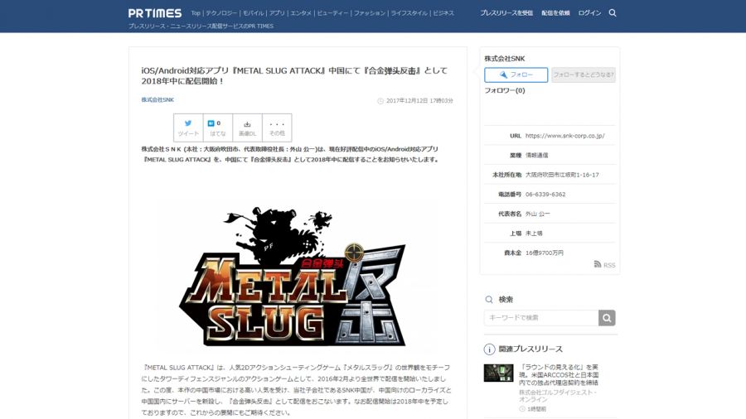The width and height of the screenshot is (746, 419).
Task: Visit the SNK corporate URL link
Action: [564, 136]
